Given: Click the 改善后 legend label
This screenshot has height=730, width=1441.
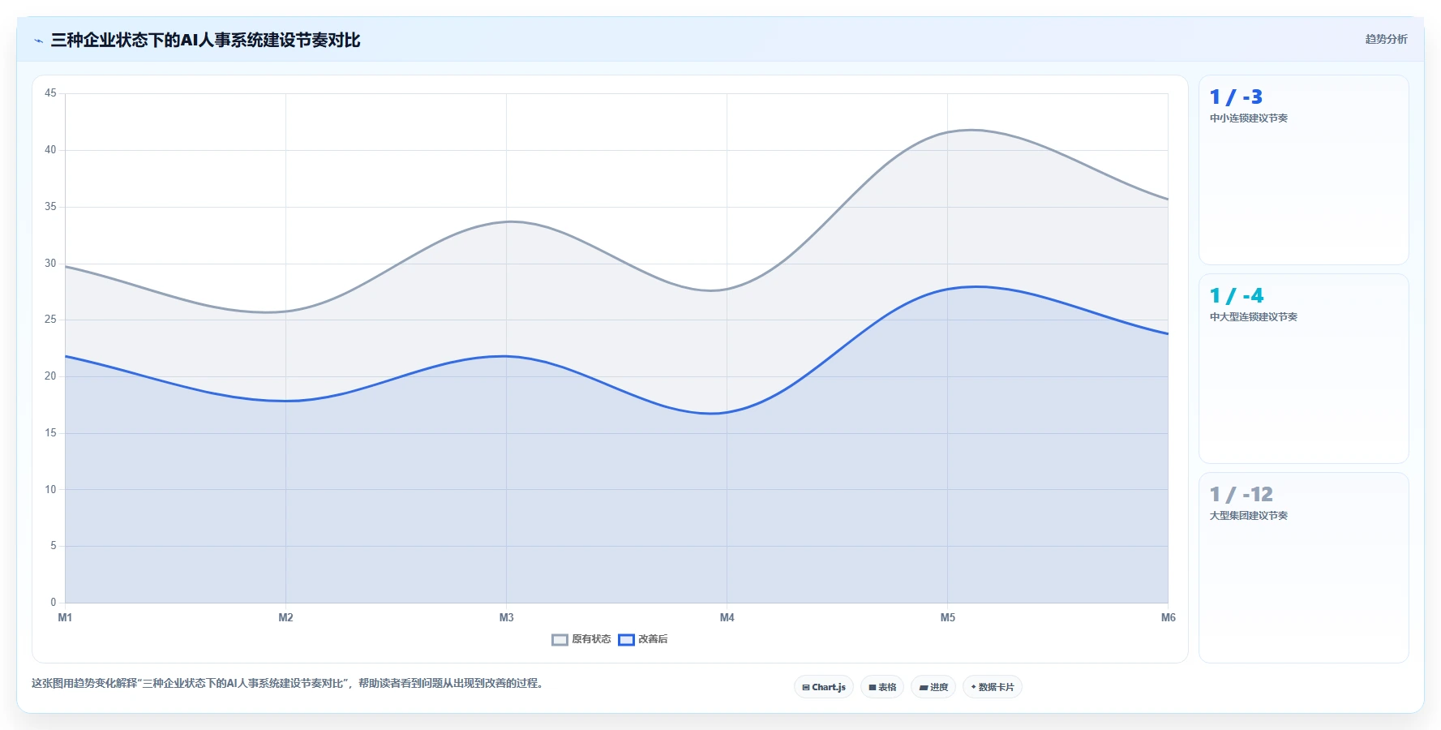Looking at the screenshot, I should [x=653, y=639].
